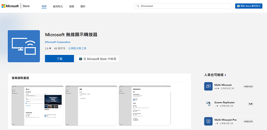The height and width of the screenshot is (130, 267).
Task: Click the 免費 price tag
Action: [x=251, y=104]
